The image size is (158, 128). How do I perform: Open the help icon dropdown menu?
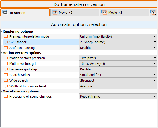pos(153,13)
